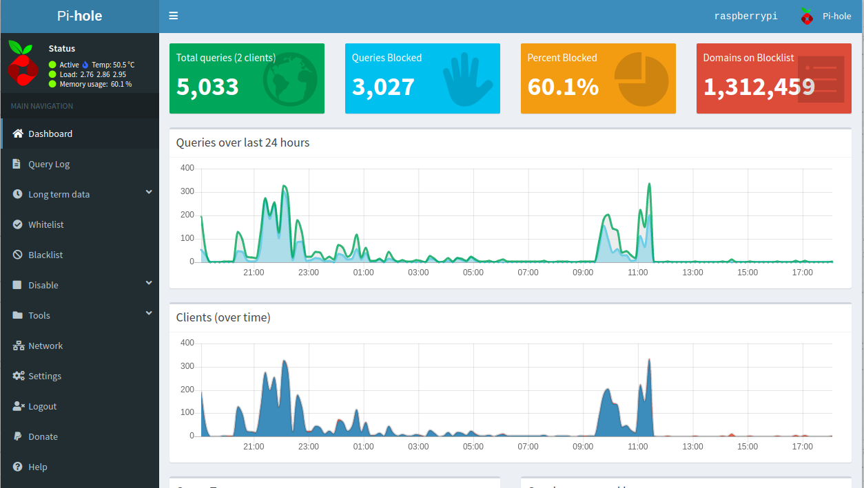Click the 'Temp: 50.5 °C' status text
Screen dimensions: 864x488
113,65
